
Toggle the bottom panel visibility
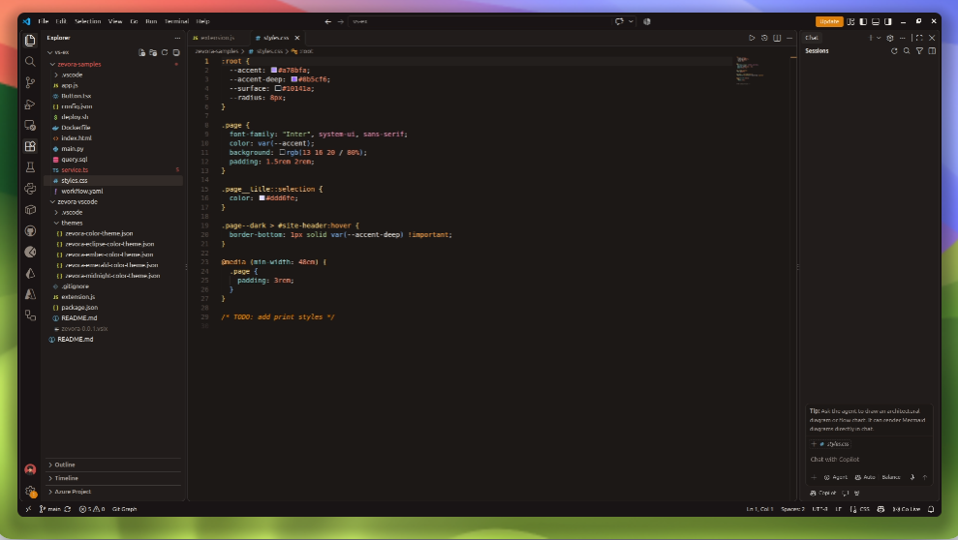point(876,21)
